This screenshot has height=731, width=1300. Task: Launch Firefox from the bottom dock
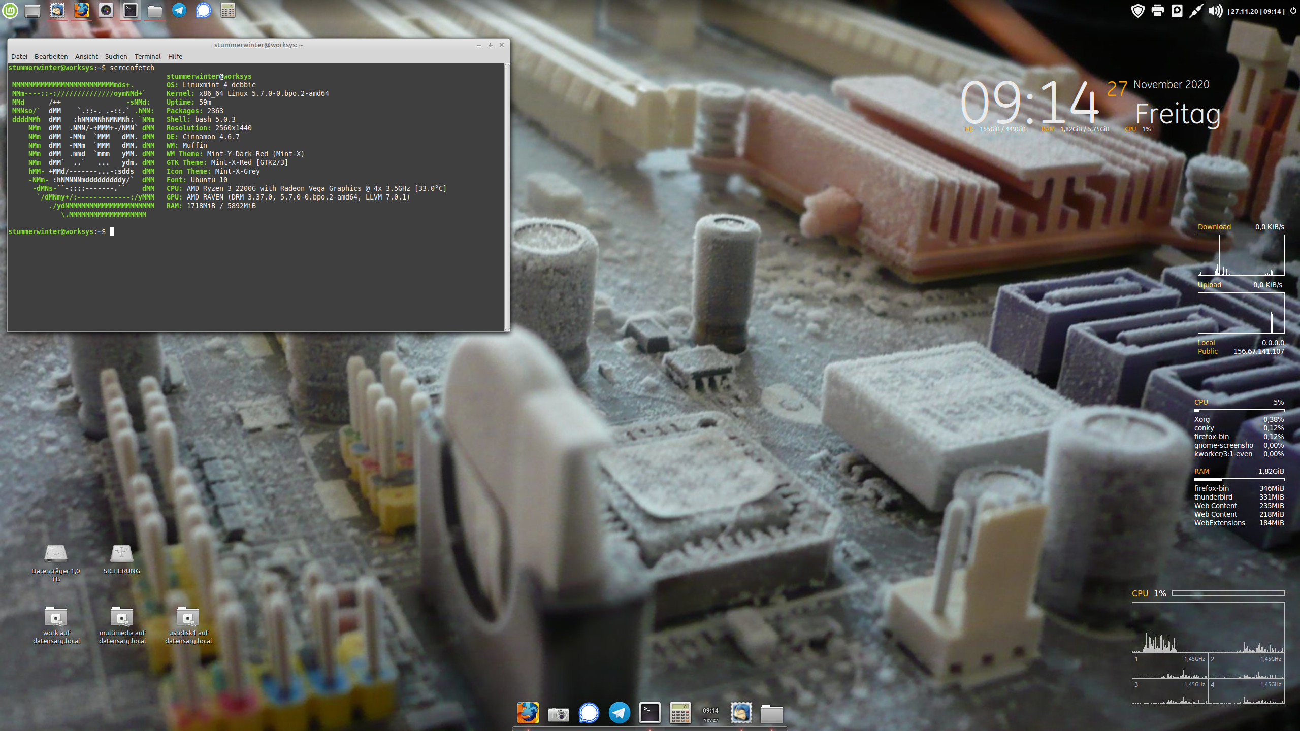pyautogui.click(x=528, y=713)
